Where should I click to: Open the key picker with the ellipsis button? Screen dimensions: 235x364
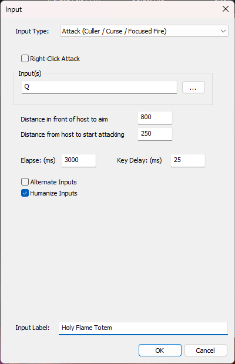[193, 87]
